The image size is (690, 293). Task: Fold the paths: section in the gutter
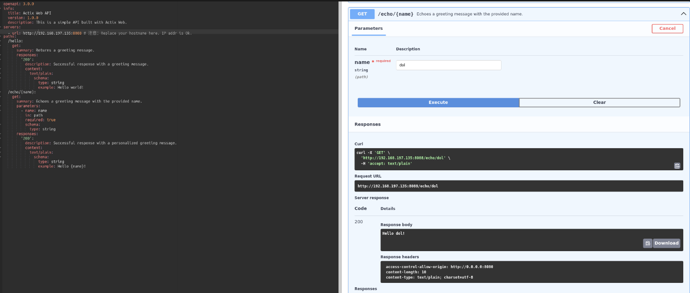(1, 36)
